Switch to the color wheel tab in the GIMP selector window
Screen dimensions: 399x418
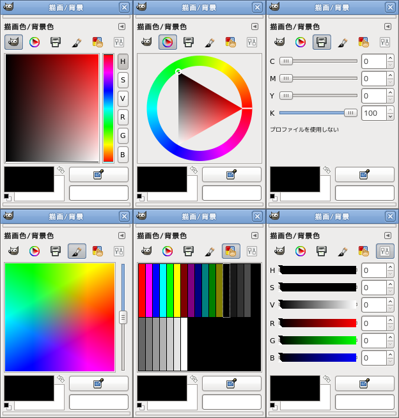(x=35, y=42)
